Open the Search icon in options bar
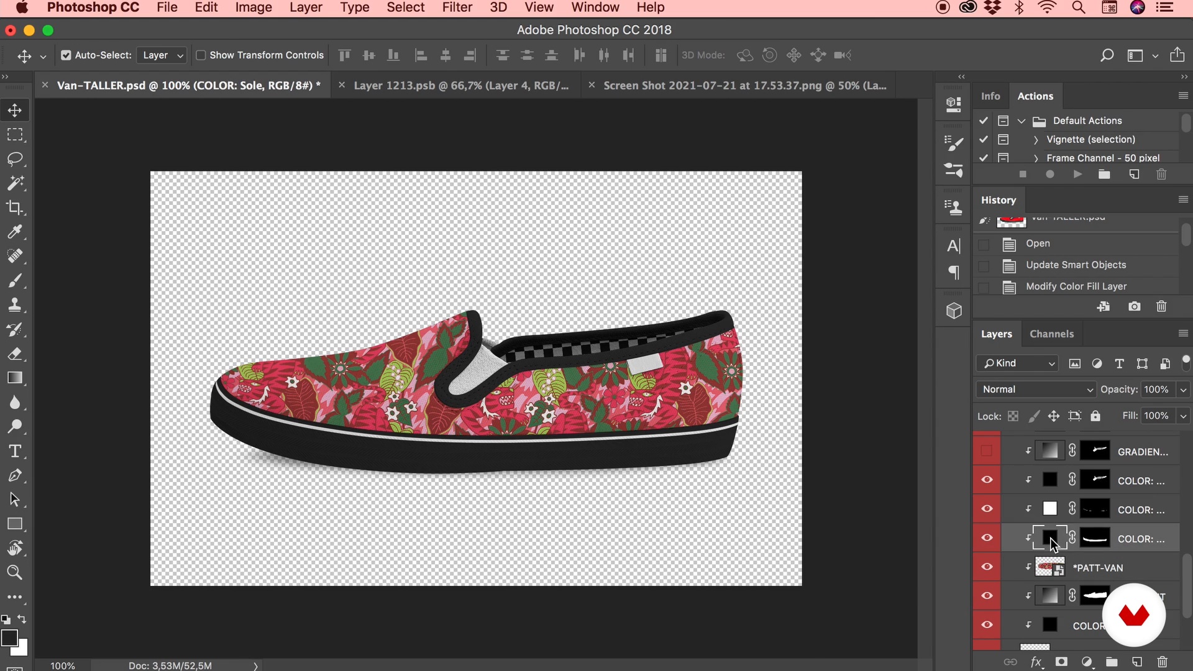 coord(1107,55)
